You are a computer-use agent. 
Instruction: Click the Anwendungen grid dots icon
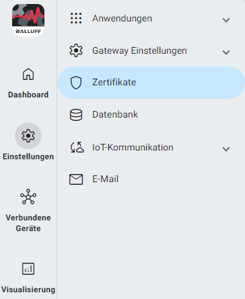(76, 18)
